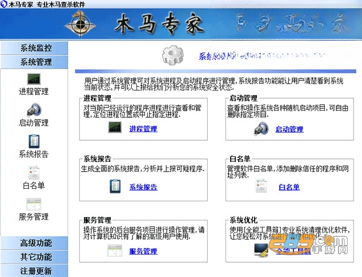Switch to the 注册更新 sidebar section

(x=34, y=271)
